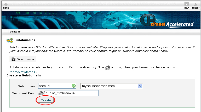Click the 'Subdomain :' field label
The image size is (201, 112).
point(27,86)
